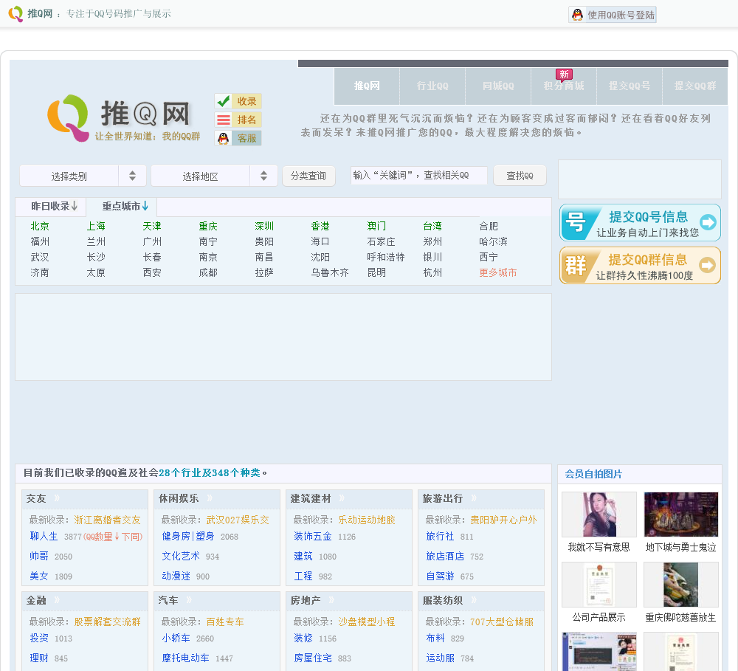
Task: Click the arrows of 选择类别 selector
Action: pos(132,176)
